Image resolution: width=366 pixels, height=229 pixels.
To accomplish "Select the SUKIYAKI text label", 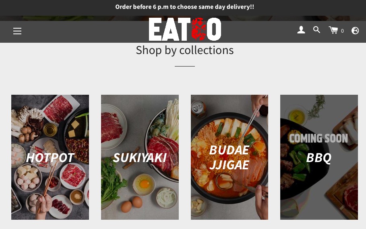I will (x=140, y=158).
